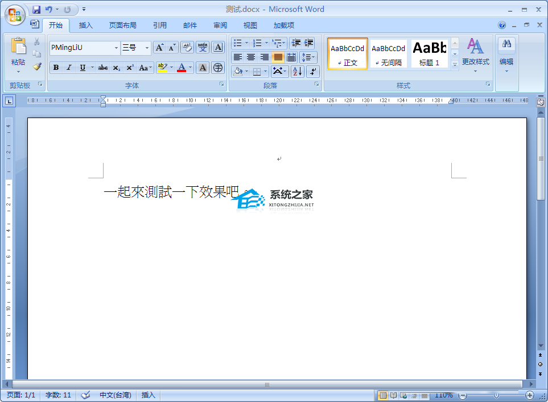
Task: Activate the Format Painter brush
Action: click(37, 66)
